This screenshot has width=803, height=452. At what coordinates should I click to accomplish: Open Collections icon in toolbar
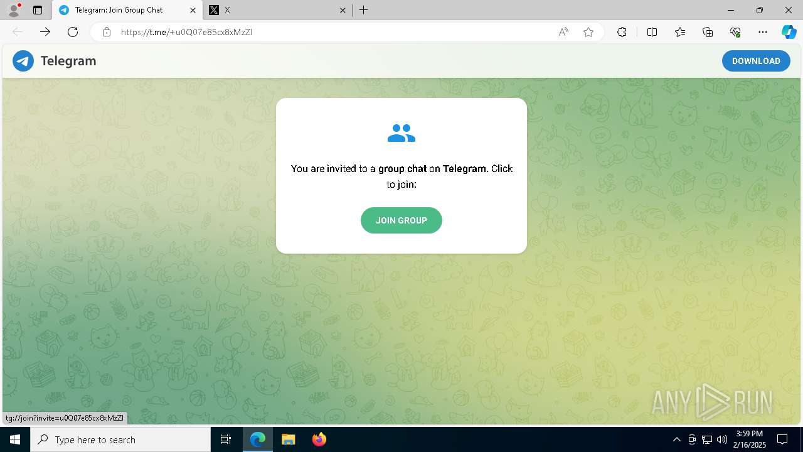(708, 32)
